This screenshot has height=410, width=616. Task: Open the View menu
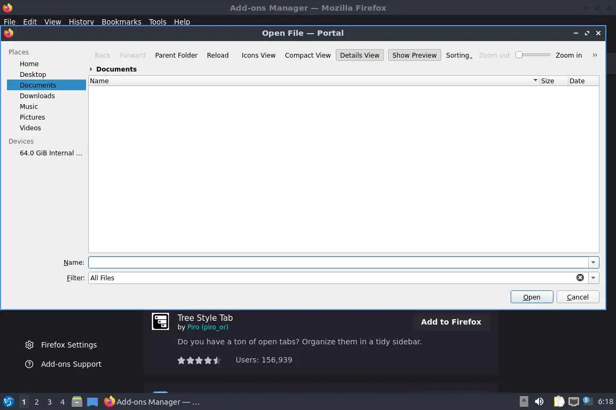click(52, 22)
